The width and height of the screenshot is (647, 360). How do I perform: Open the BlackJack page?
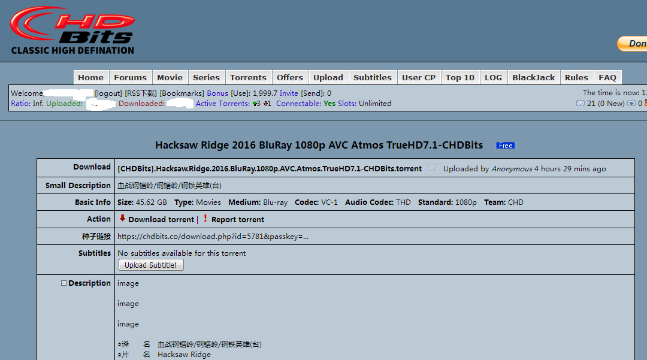tap(533, 77)
